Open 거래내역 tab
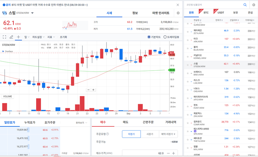 (171, 122)
